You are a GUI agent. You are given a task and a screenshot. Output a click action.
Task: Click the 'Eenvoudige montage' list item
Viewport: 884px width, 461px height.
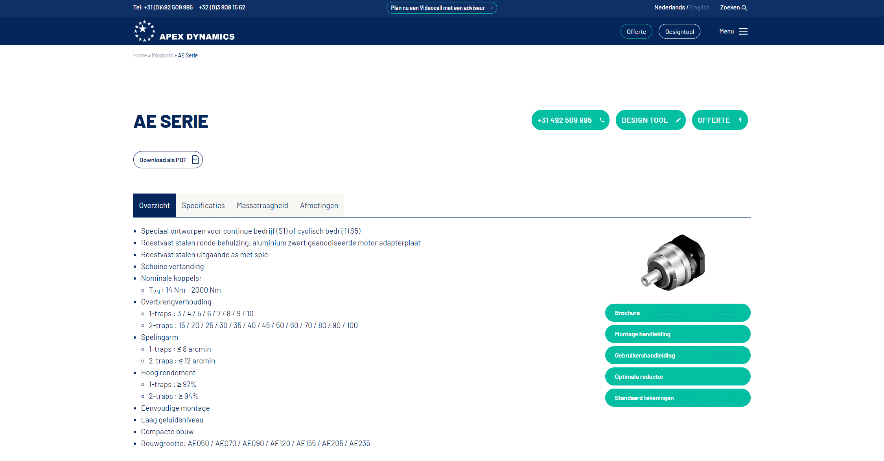(x=175, y=408)
